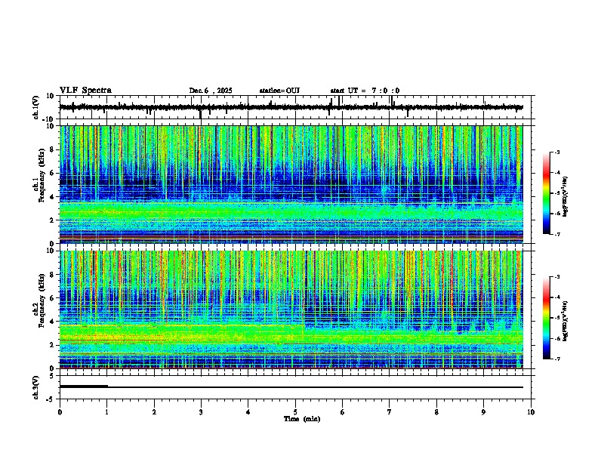The width and height of the screenshot is (598, 462).
Task: Click the '-3' label on ch.1 color bar
Action: tap(556, 152)
